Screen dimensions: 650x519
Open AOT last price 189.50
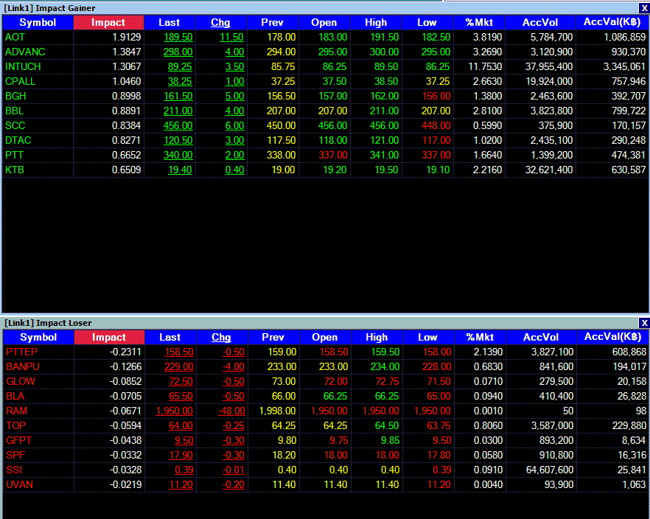pyautogui.click(x=178, y=37)
